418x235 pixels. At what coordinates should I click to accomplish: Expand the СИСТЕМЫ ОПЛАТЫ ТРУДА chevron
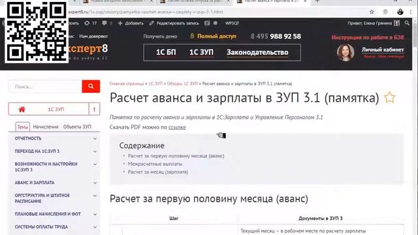coord(95,227)
